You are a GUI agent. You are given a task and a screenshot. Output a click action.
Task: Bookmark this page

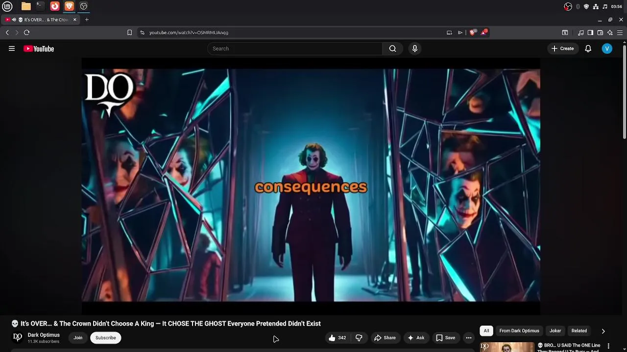(x=129, y=33)
